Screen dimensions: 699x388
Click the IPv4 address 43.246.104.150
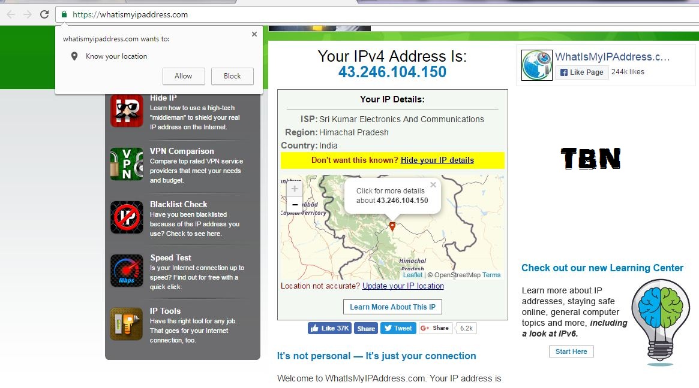392,72
